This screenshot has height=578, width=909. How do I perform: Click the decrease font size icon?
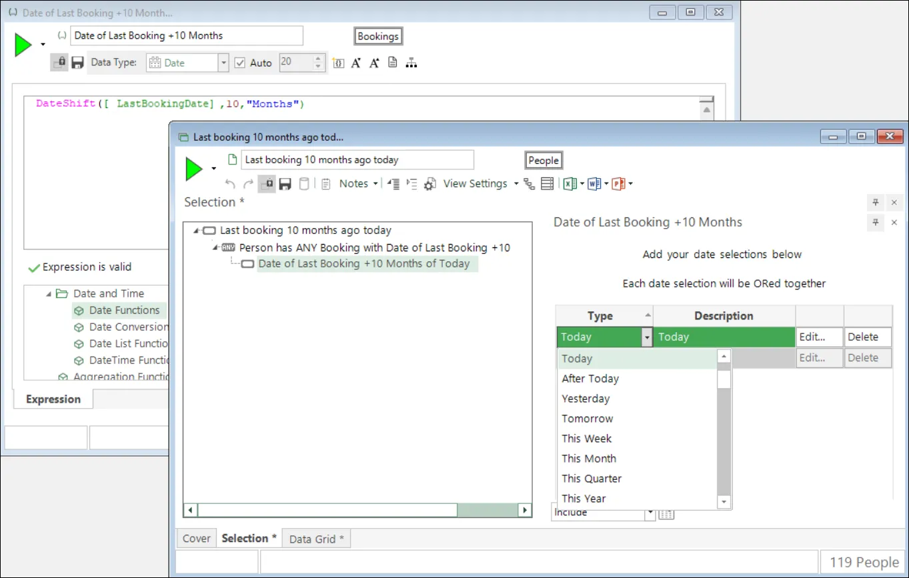pos(356,63)
